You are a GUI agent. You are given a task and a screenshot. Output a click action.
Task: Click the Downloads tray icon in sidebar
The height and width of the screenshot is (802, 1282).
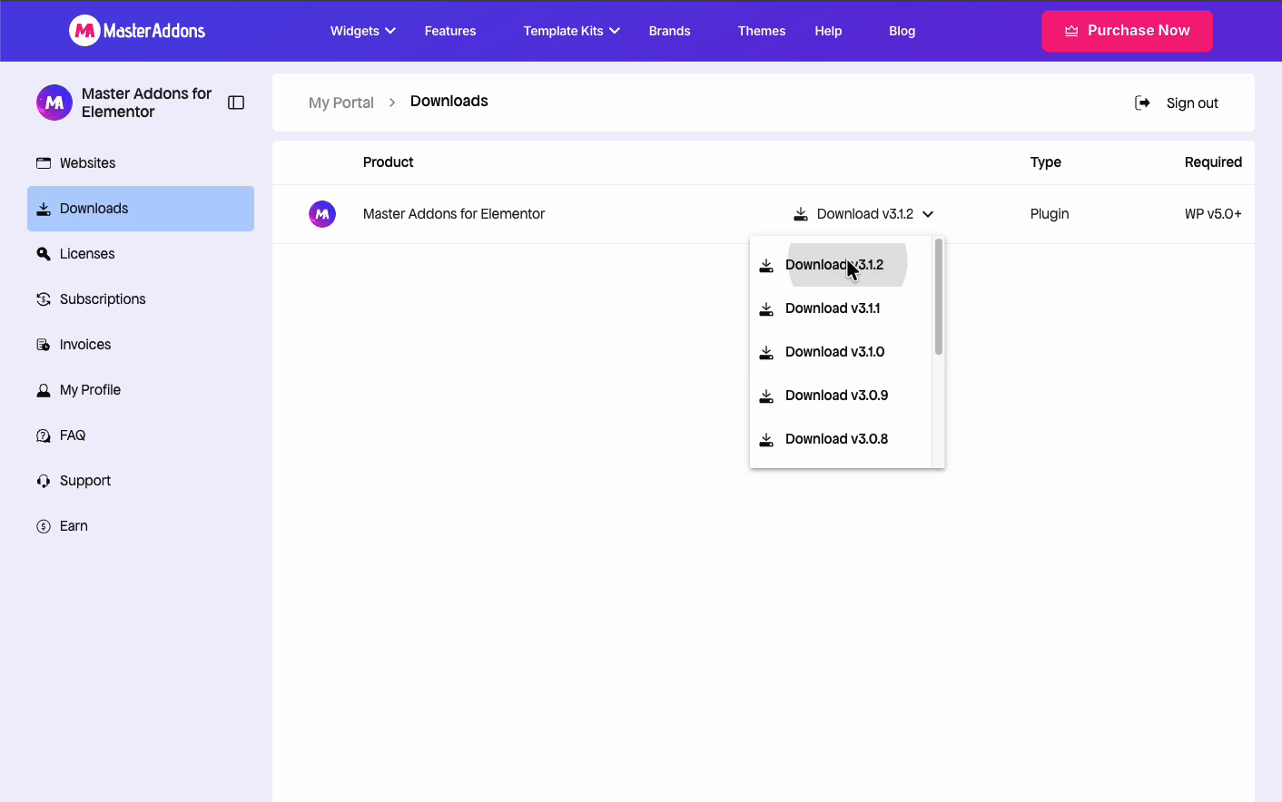(44, 209)
